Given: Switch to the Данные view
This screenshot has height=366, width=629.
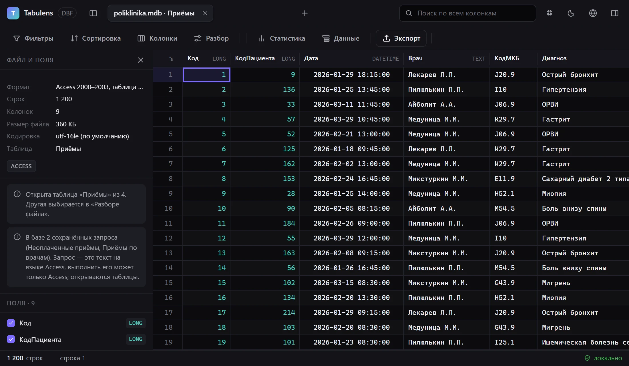Looking at the screenshot, I should coord(341,38).
